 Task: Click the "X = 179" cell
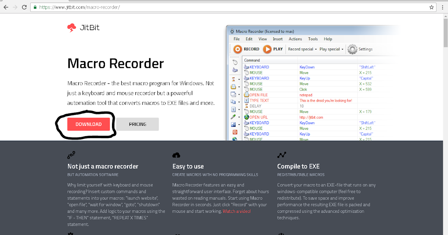pos(365,112)
